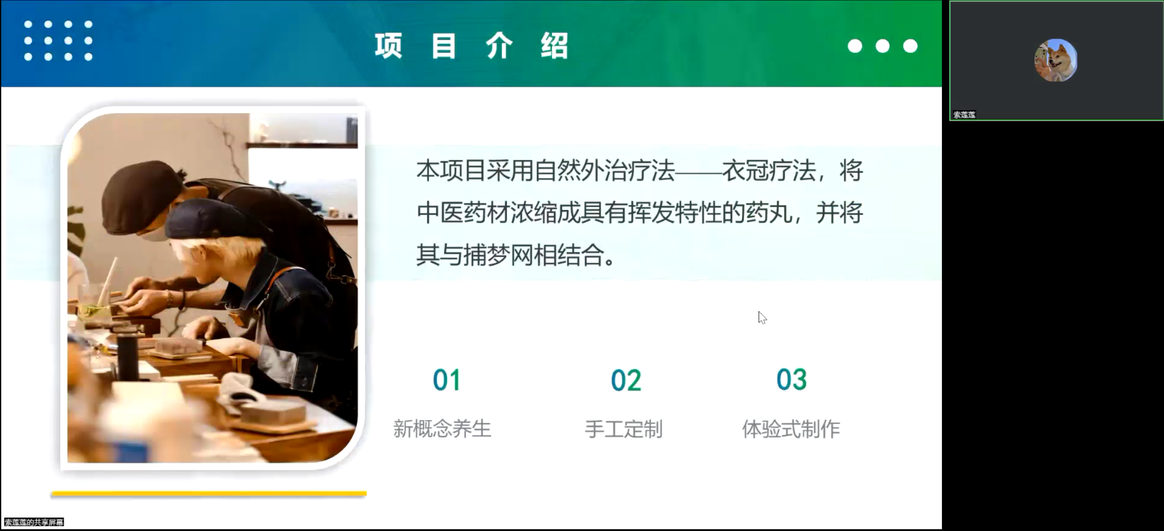Click the yellow bar beneath the photo
The image size is (1164, 531).
click(x=209, y=494)
